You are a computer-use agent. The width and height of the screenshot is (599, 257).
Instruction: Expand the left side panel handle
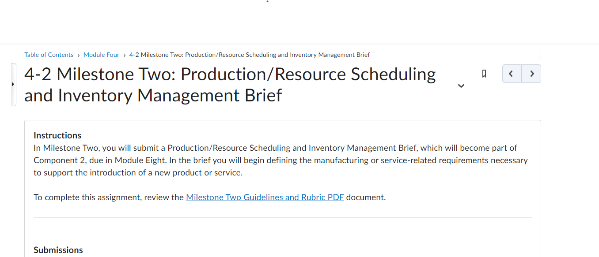coord(13,84)
